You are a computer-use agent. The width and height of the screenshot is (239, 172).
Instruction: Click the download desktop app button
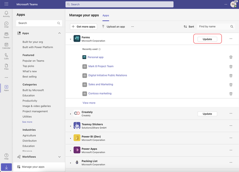6,167
